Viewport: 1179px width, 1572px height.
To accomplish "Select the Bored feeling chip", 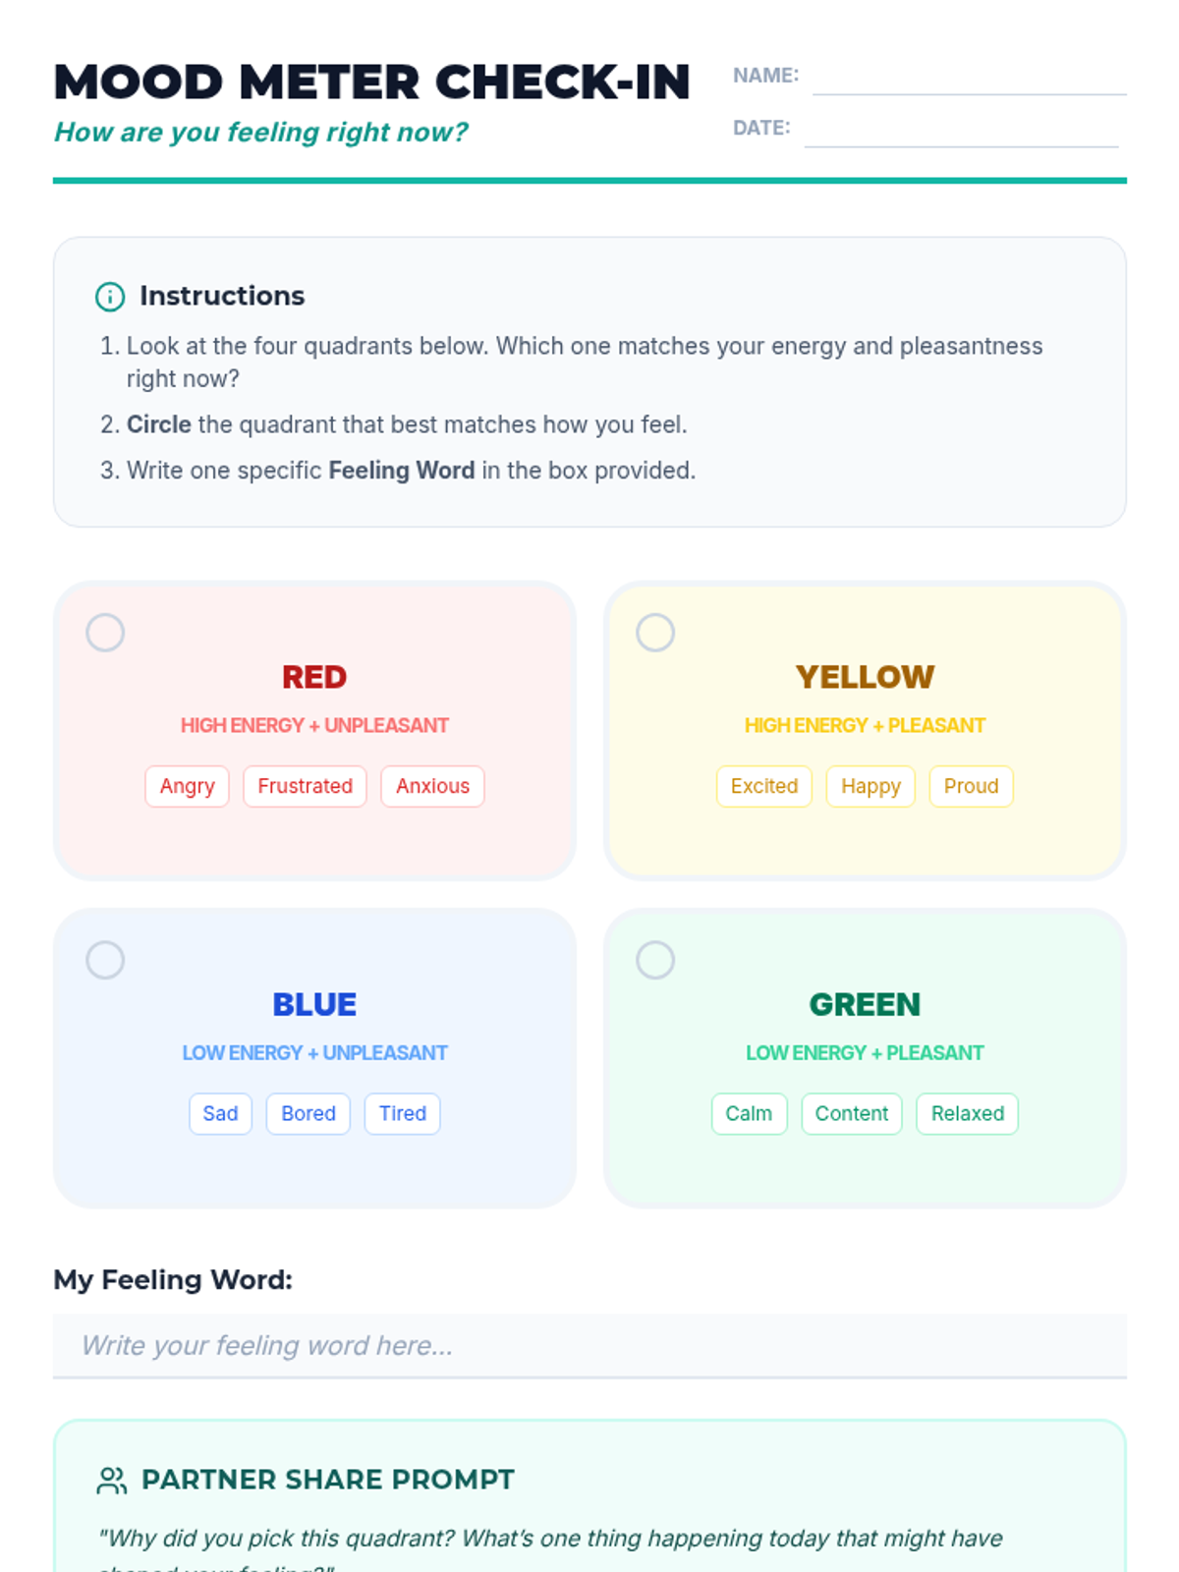I will click(309, 1113).
